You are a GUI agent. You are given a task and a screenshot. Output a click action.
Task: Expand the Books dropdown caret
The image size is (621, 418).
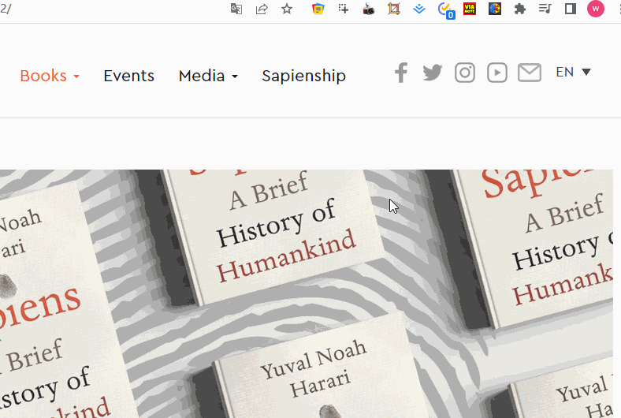(x=76, y=77)
